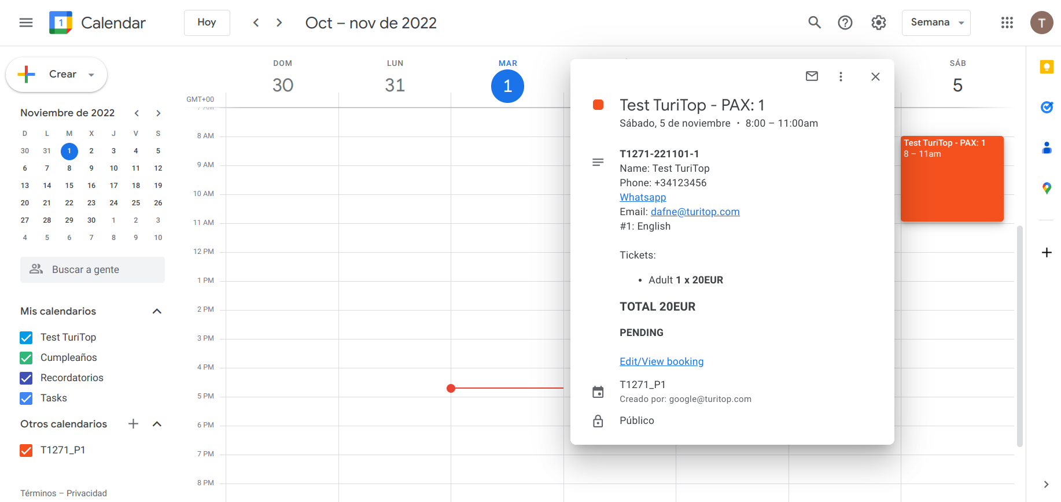Image resolution: width=1061 pixels, height=502 pixels.
Task: Uncheck the Test TuriTop calendar
Action: pos(26,338)
